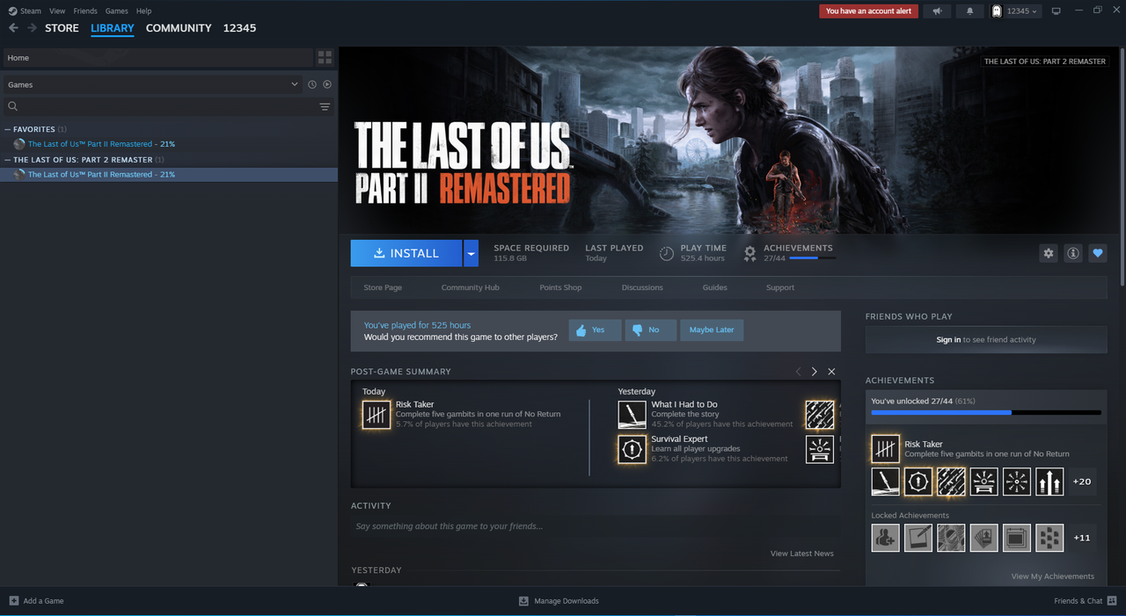Image resolution: width=1126 pixels, height=616 pixels.
Task: Recommend the game with Yes
Action: point(595,330)
